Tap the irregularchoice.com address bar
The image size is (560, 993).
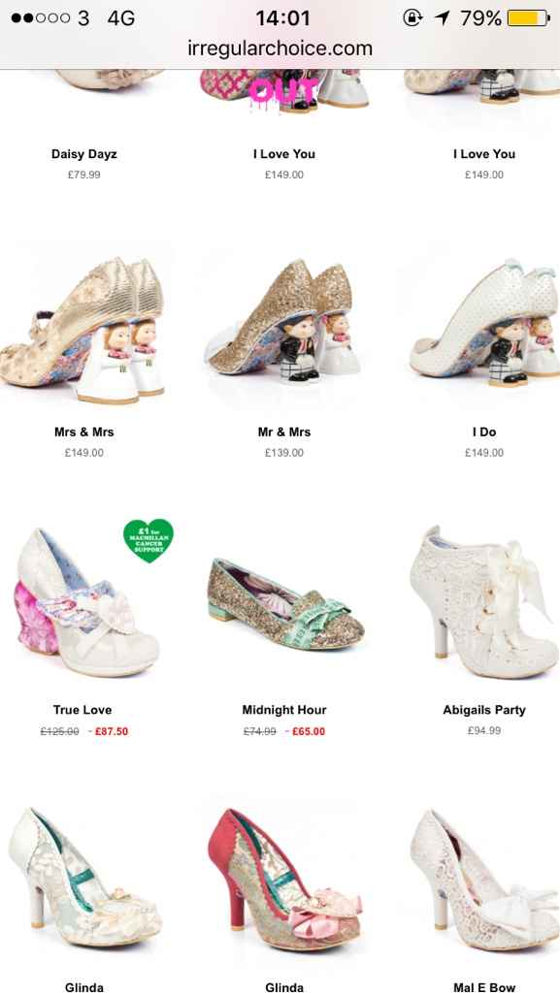280,48
